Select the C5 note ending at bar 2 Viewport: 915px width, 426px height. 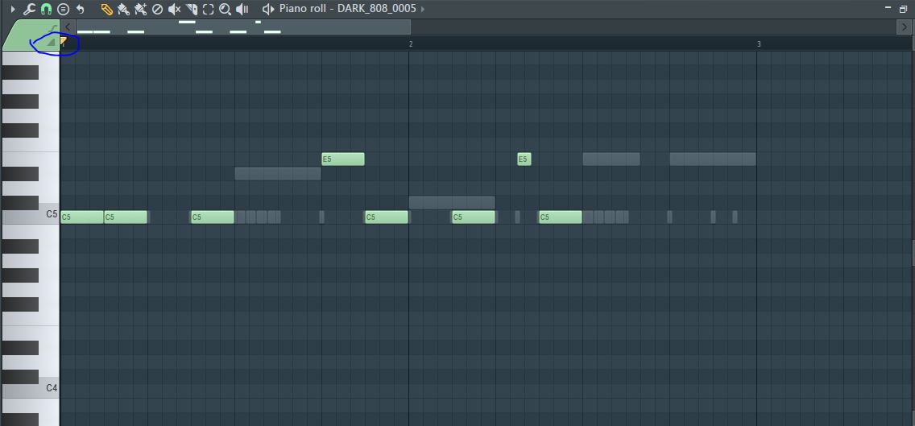387,217
